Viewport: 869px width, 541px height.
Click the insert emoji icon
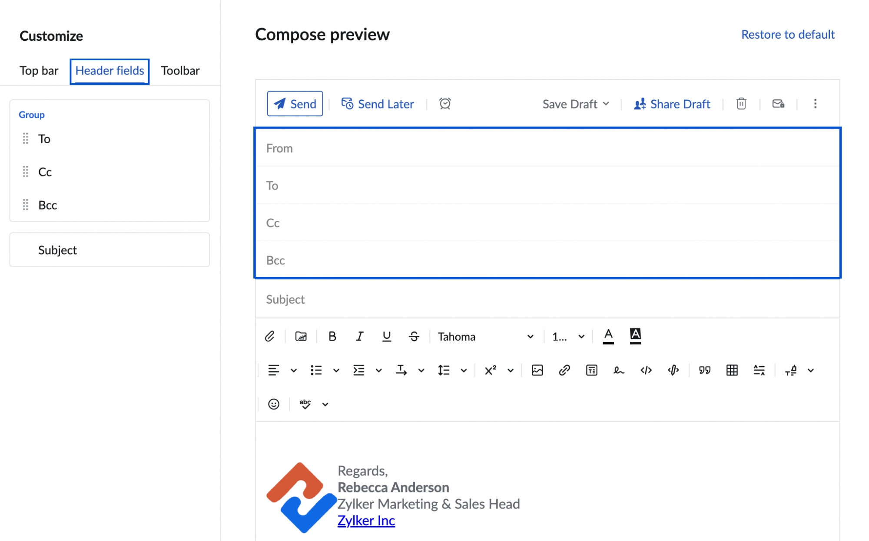pos(274,404)
